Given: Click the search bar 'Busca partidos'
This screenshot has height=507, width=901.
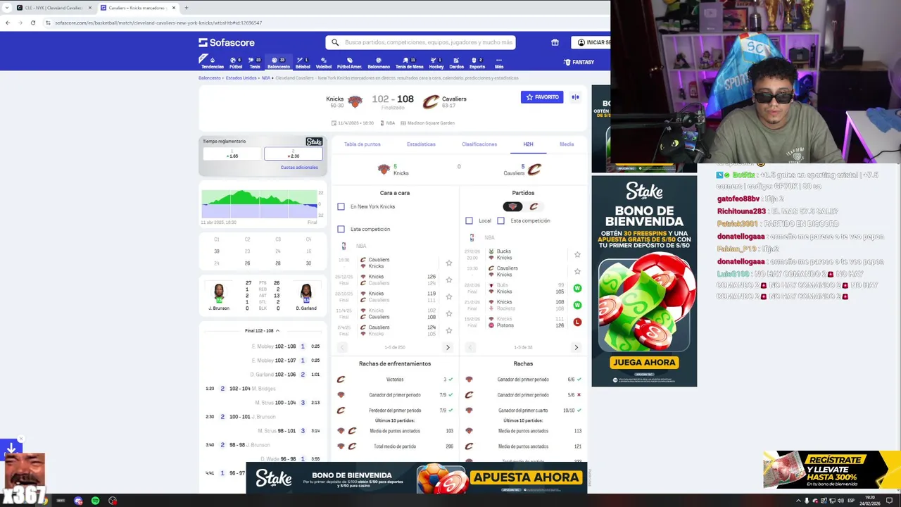Looking at the screenshot, I should [420, 42].
